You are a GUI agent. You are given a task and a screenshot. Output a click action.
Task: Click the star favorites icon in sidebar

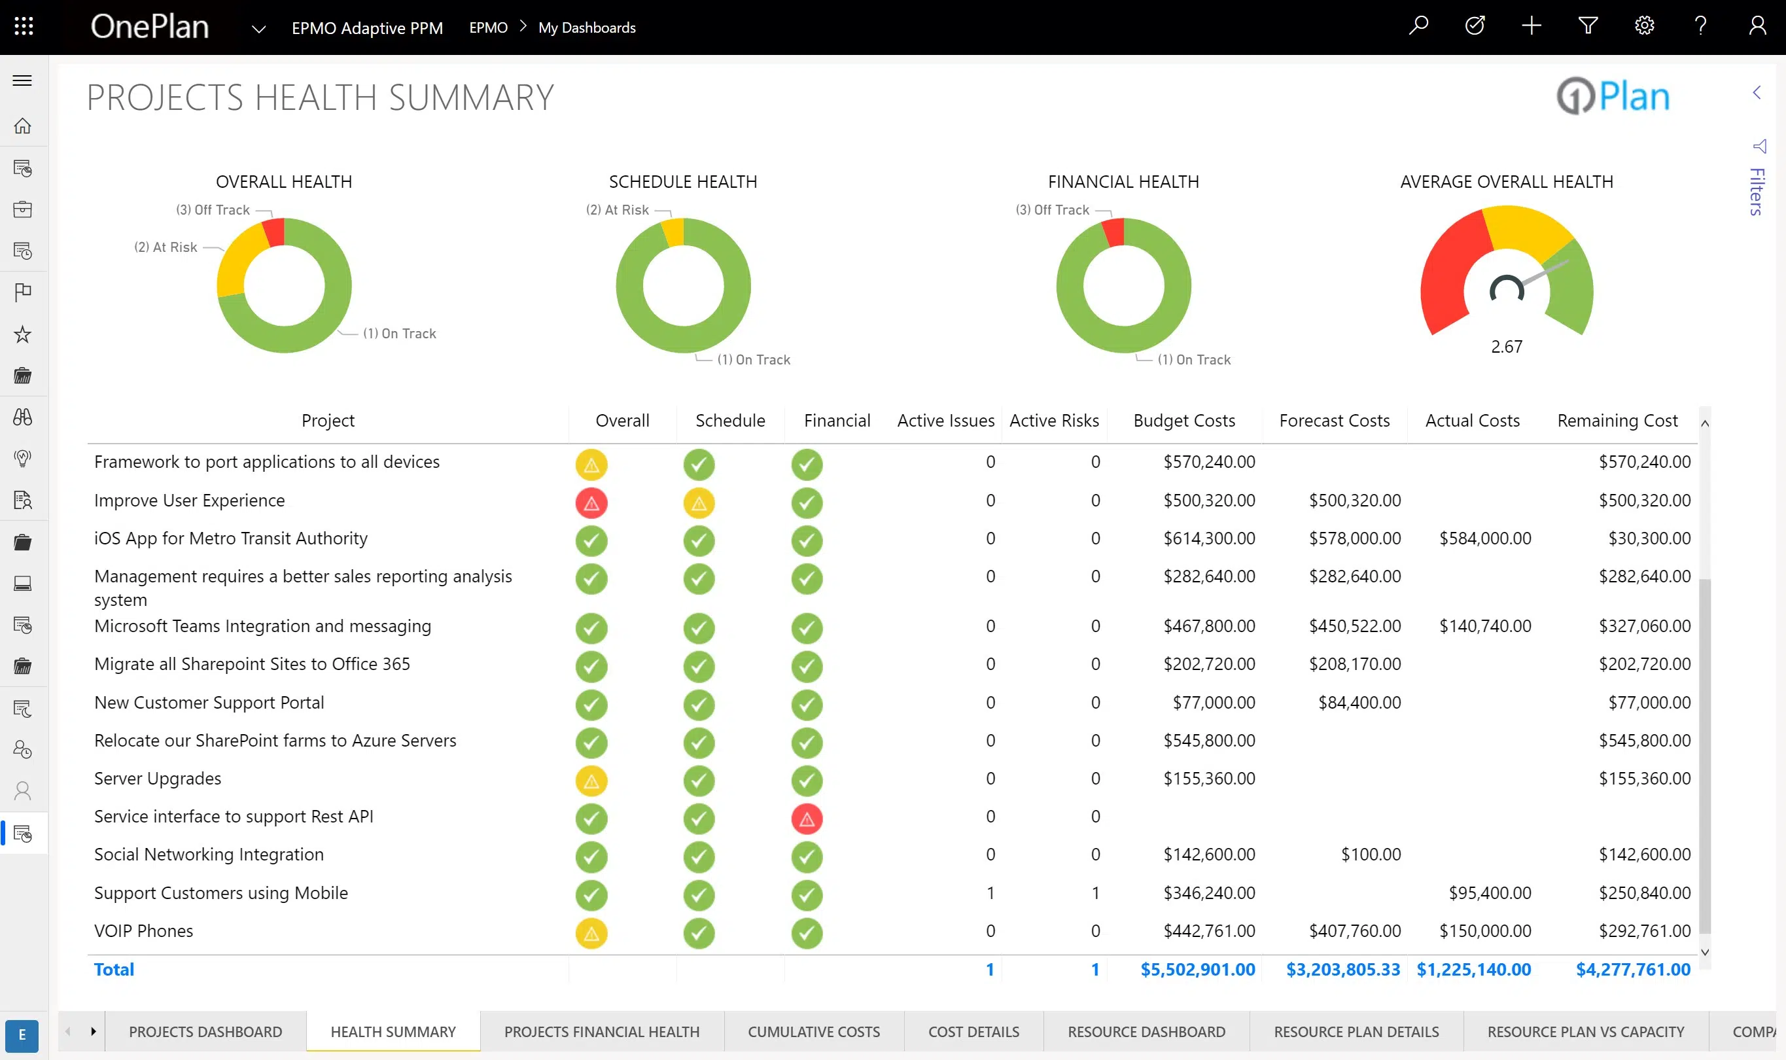[23, 334]
